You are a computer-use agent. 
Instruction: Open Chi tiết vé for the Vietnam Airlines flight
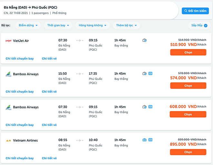49,158
